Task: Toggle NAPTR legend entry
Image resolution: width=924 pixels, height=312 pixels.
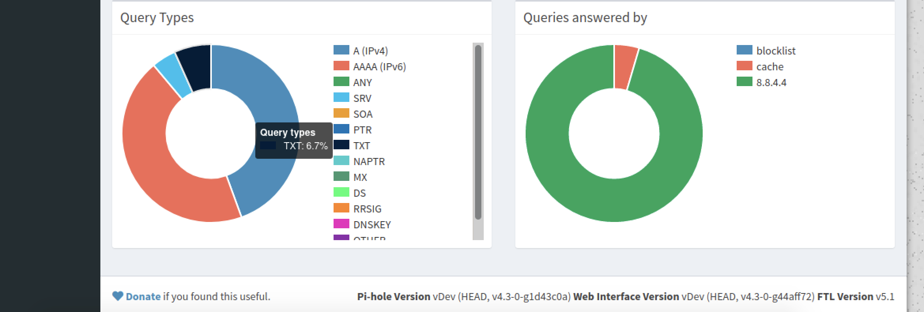Action: point(369,162)
